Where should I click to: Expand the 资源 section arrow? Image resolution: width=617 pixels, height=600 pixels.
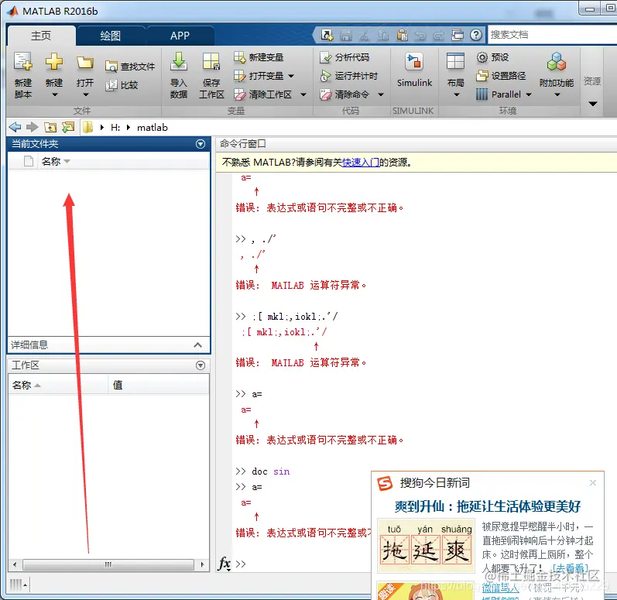(592, 104)
